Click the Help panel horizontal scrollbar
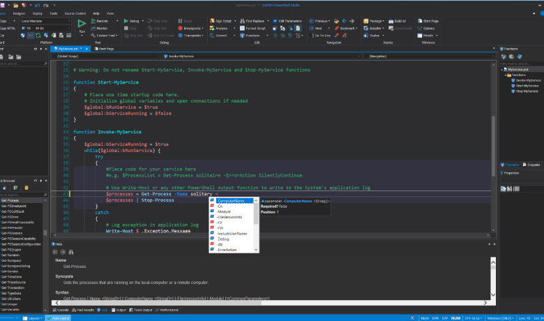Image resolution: width=544 pixels, height=321 pixels. pyautogui.click(x=271, y=303)
